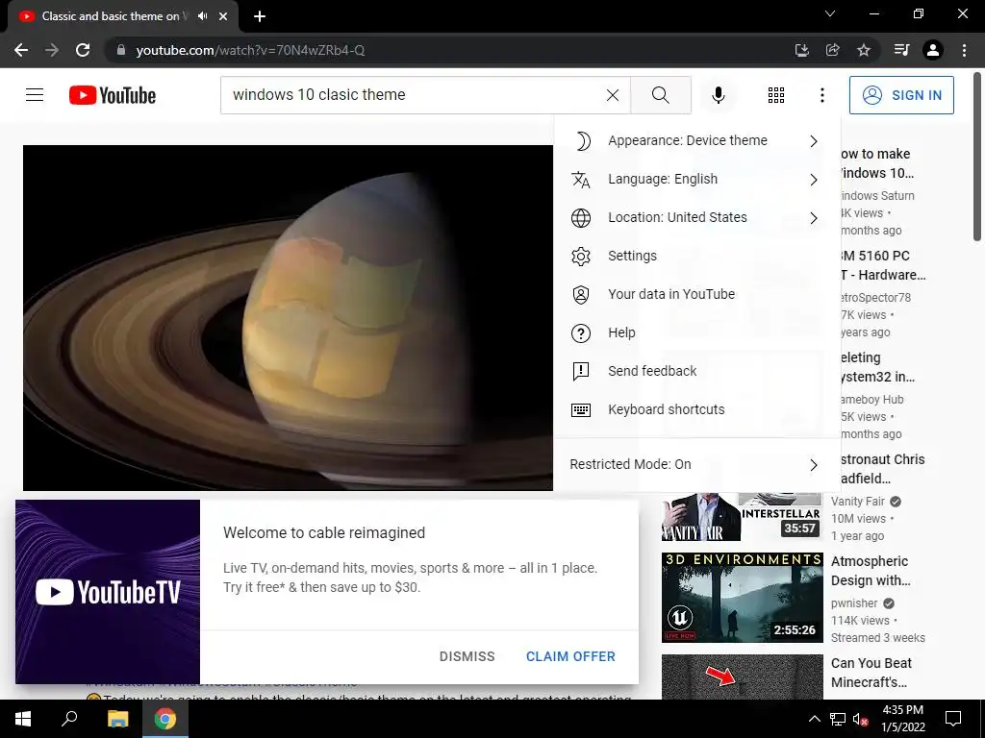Open Can You Beat Minecraft's thumbnail

[742, 676]
